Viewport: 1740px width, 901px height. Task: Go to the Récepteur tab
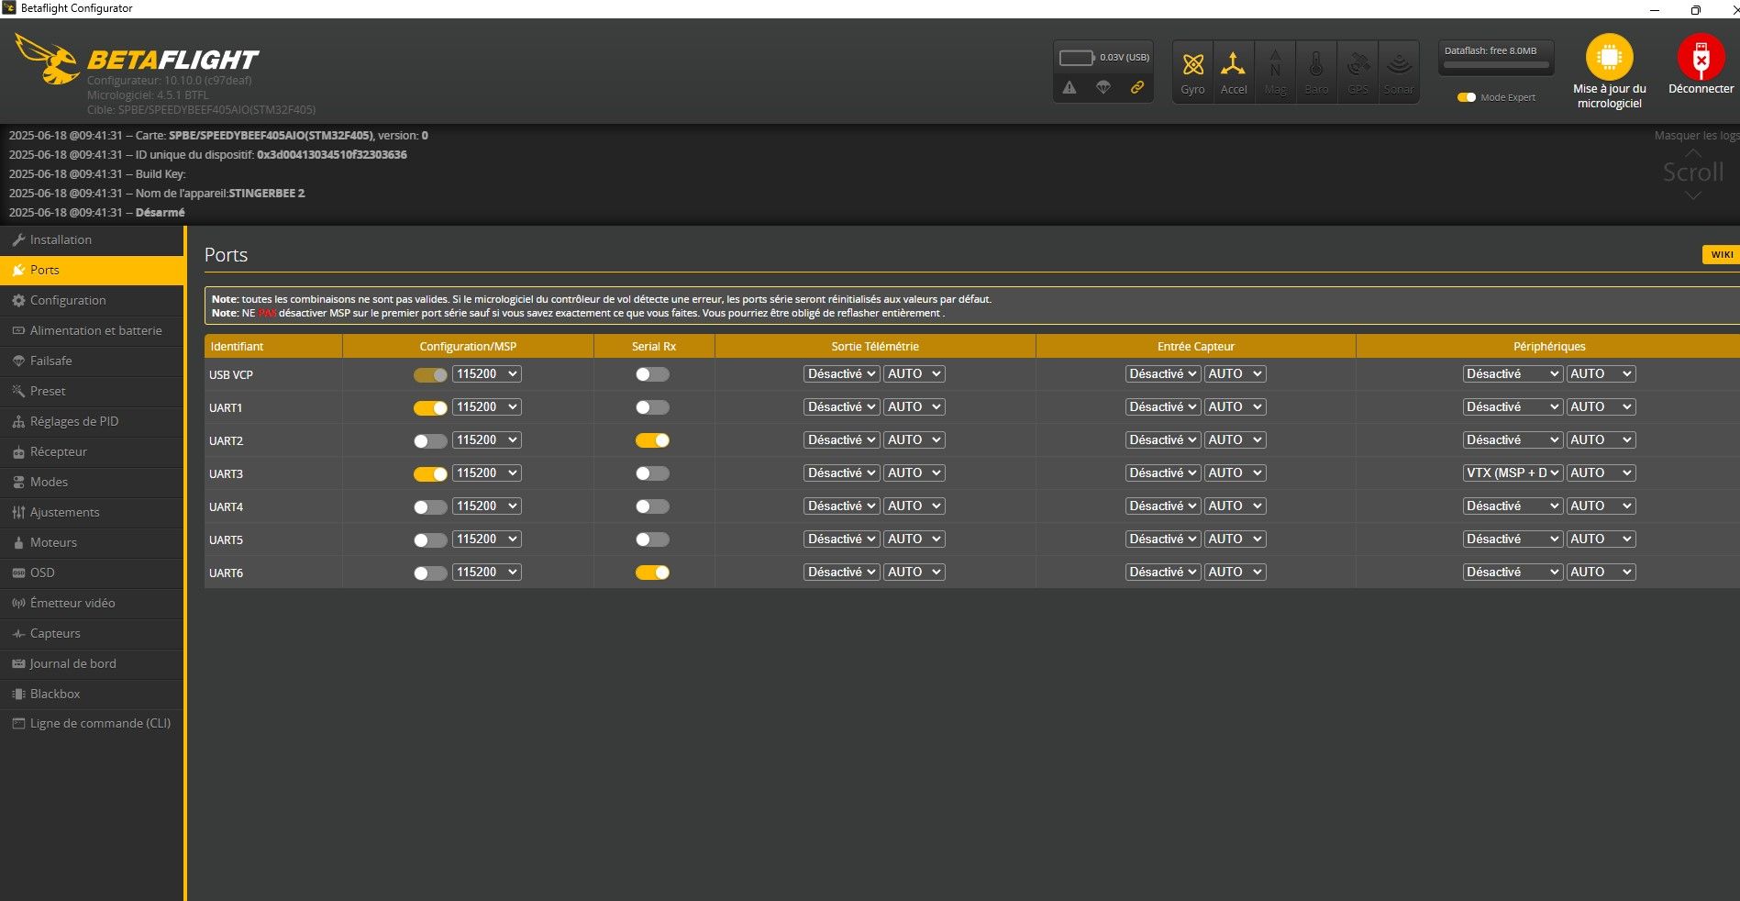click(x=59, y=451)
